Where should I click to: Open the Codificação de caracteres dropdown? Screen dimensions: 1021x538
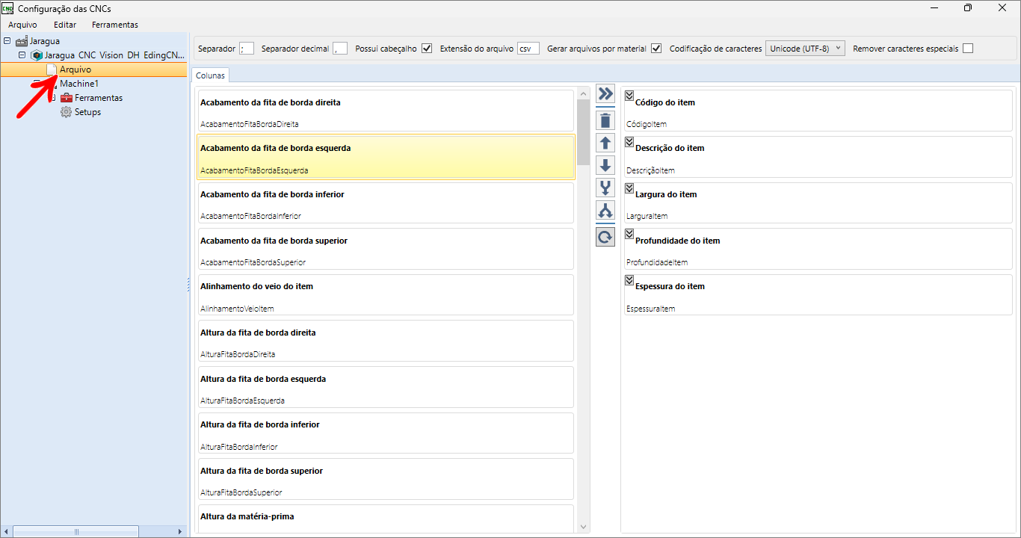coord(805,49)
